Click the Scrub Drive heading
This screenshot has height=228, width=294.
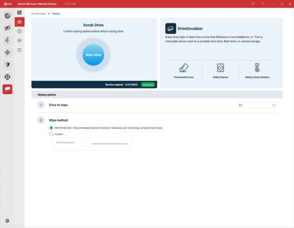click(x=94, y=25)
